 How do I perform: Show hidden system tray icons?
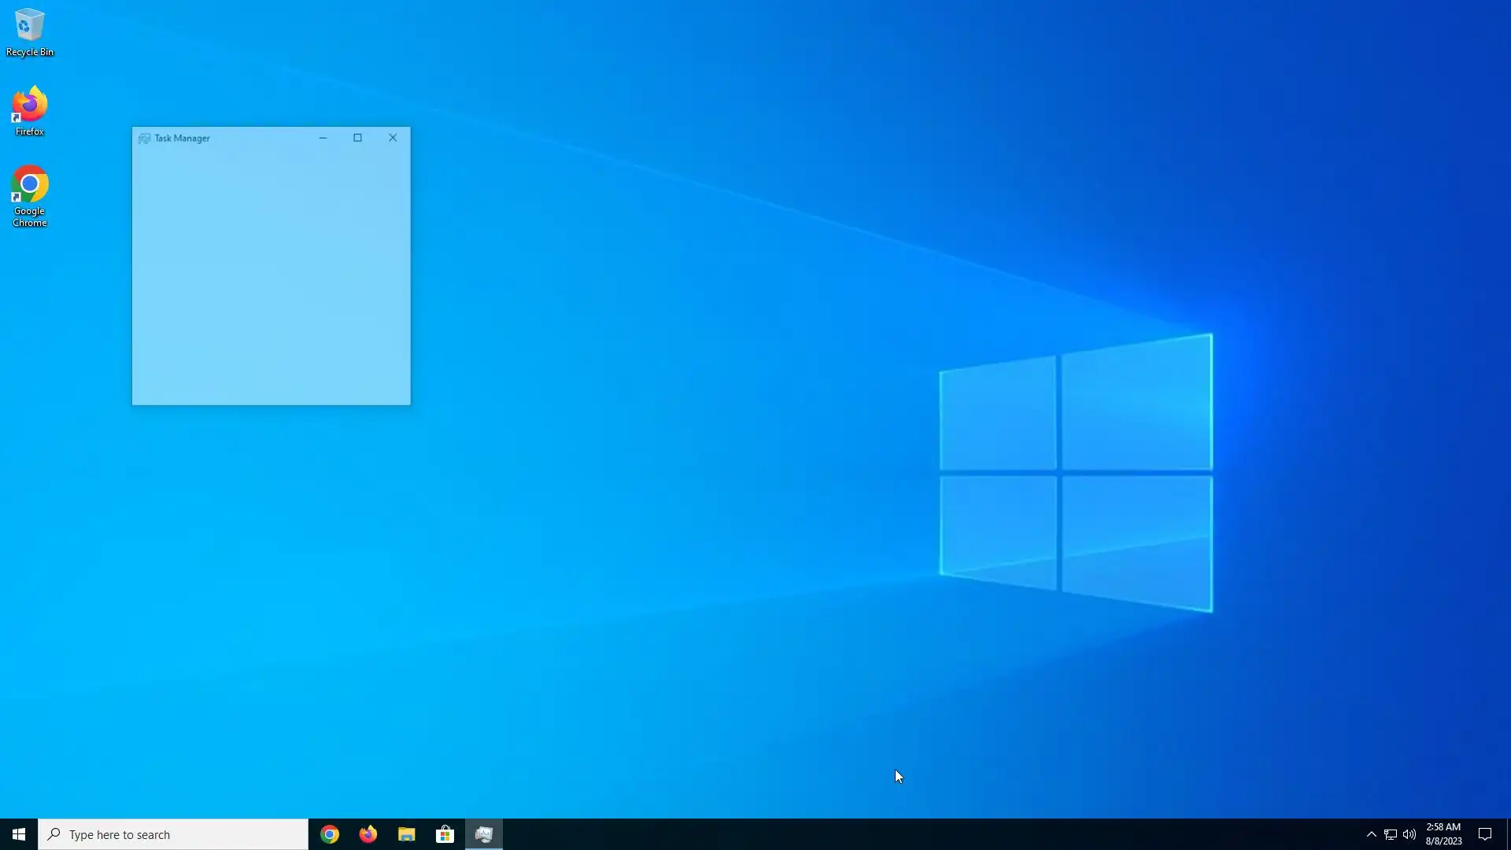(x=1371, y=834)
